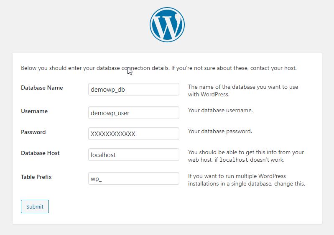Select the Password input field
334x235 pixels.
click(x=133, y=134)
